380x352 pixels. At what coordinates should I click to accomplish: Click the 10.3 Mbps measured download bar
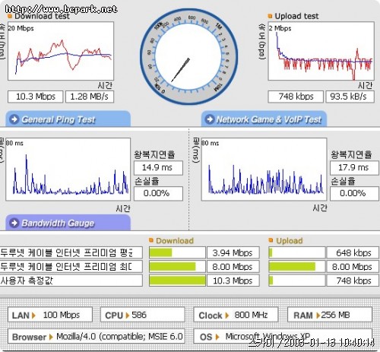click(177, 281)
